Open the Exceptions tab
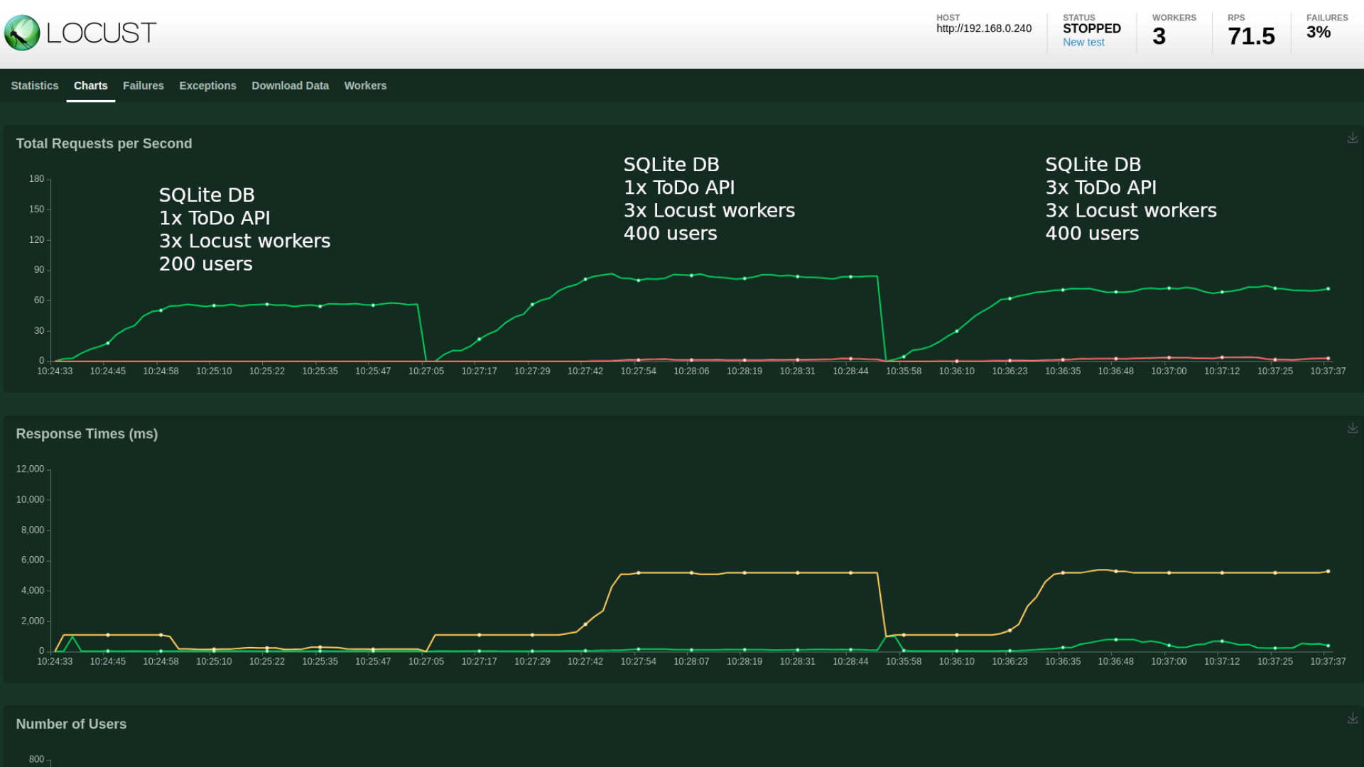1364x767 pixels. [x=207, y=85]
